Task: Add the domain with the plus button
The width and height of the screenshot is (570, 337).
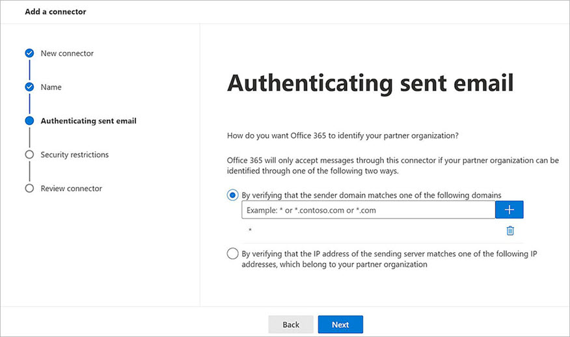Action: (x=509, y=209)
